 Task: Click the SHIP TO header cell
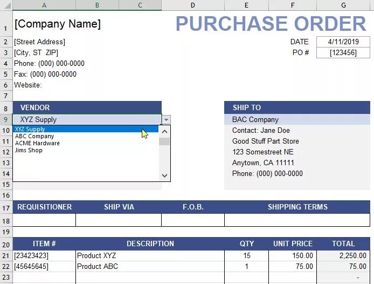click(x=297, y=107)
